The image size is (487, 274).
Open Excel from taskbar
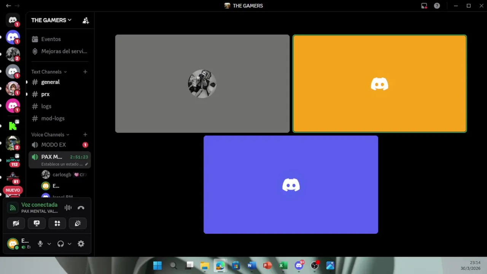[x=283, y=265]
